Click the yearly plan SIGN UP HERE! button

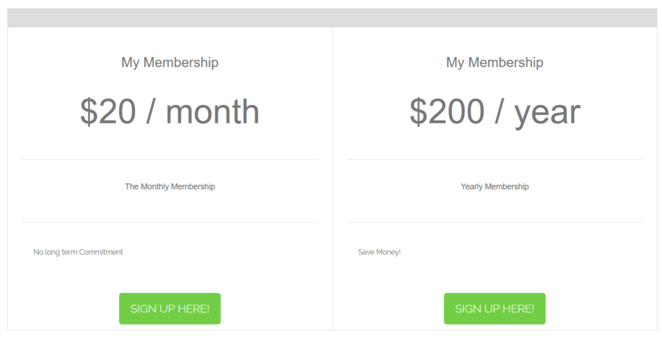point(495,309)
